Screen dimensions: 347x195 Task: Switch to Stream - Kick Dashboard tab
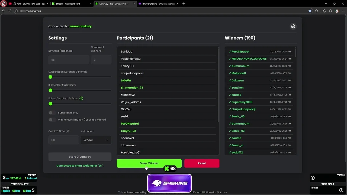[72, 4]
